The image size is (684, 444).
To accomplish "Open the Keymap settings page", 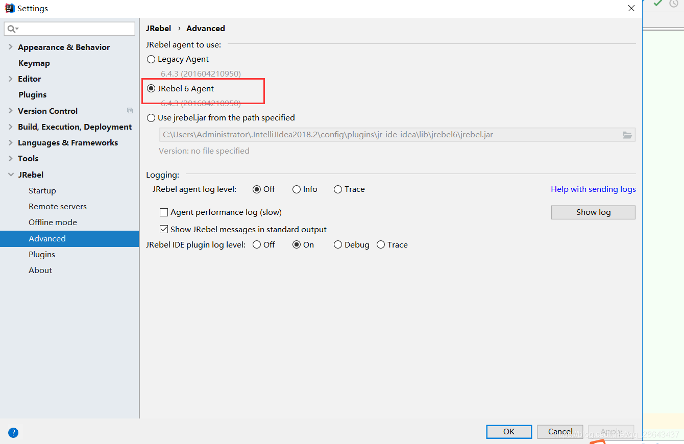I will click(34, 63).
